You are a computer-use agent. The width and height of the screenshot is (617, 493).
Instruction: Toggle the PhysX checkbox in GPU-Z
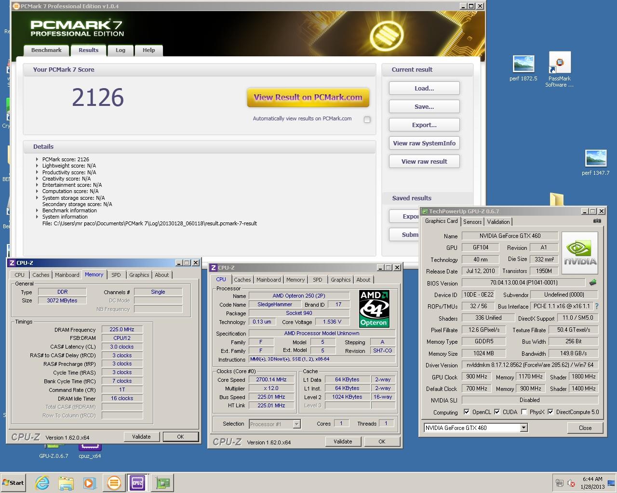point(524,412)
